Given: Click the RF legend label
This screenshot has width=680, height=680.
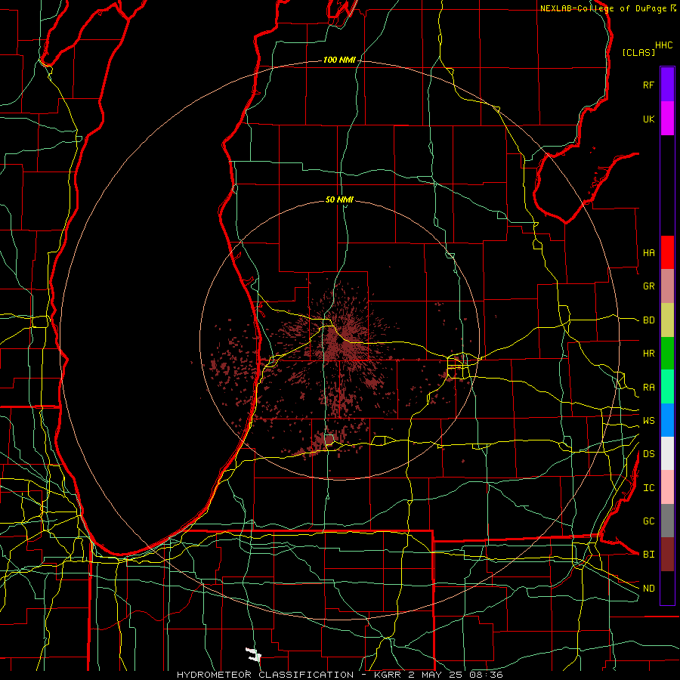Looking at the screenshot, I should 649,85.
